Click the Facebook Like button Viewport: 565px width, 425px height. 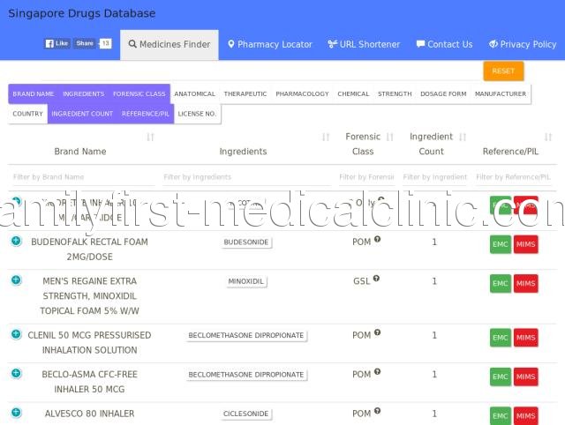(56, 43)
